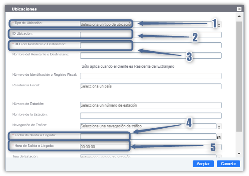This screenshot has width=249, height=176.
Task: Click the RFC del Remitente o Destinatario field
Action: [x=151, y=45]
